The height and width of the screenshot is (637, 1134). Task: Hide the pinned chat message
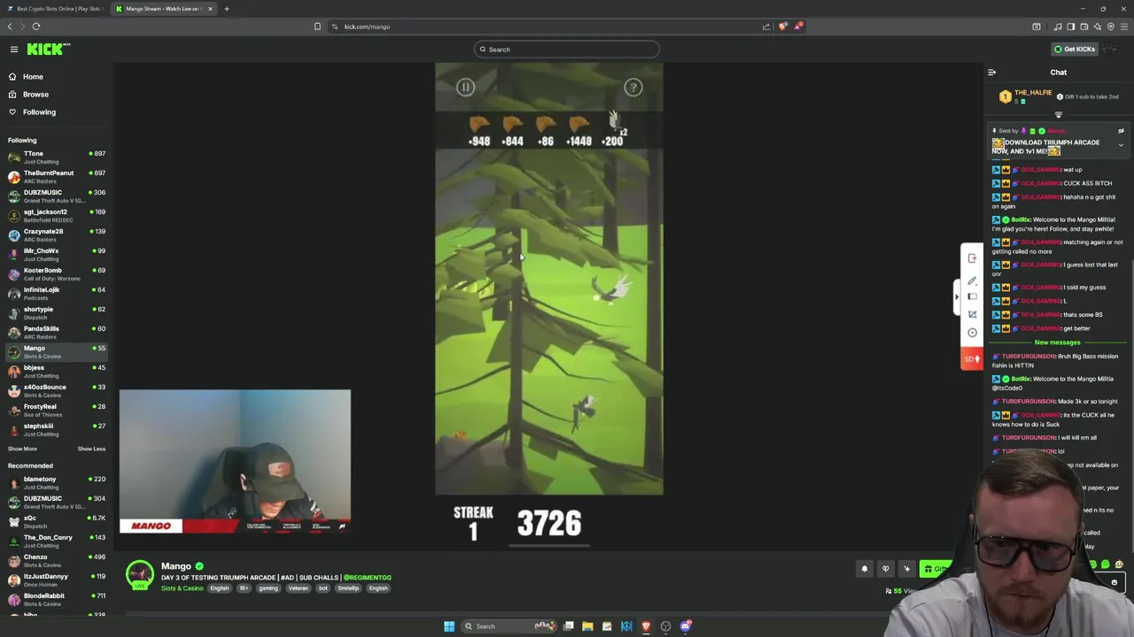(1121, 131)
